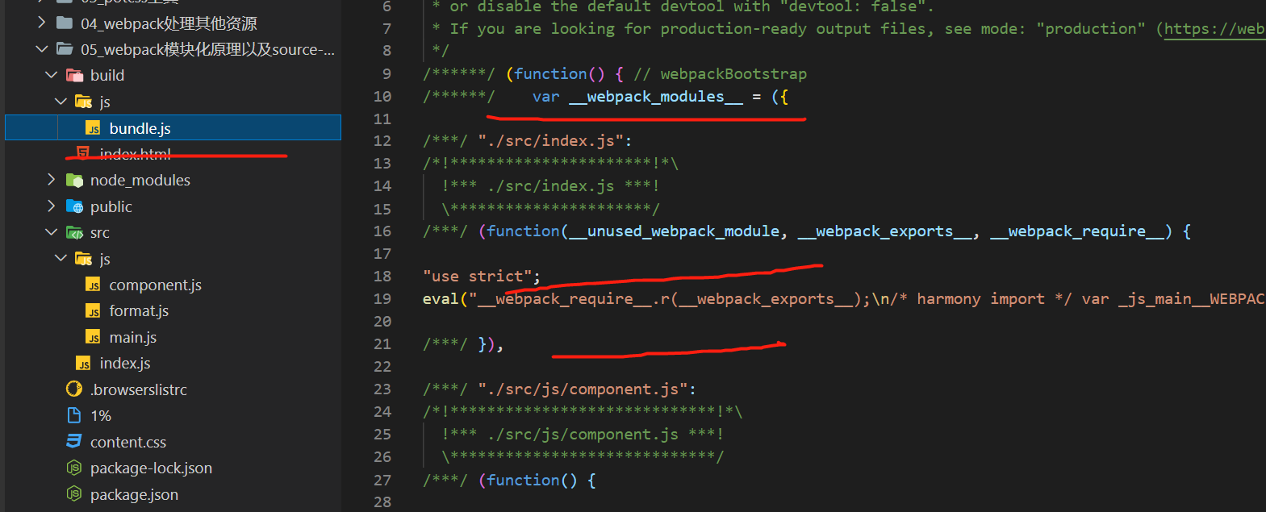Click the main.js JS file icon

click(94, 338)
